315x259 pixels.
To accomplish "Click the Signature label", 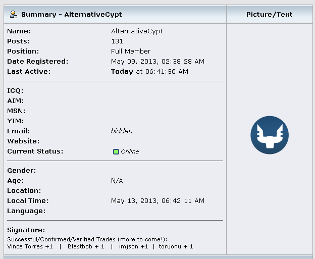I will click(x=26, y=230).
